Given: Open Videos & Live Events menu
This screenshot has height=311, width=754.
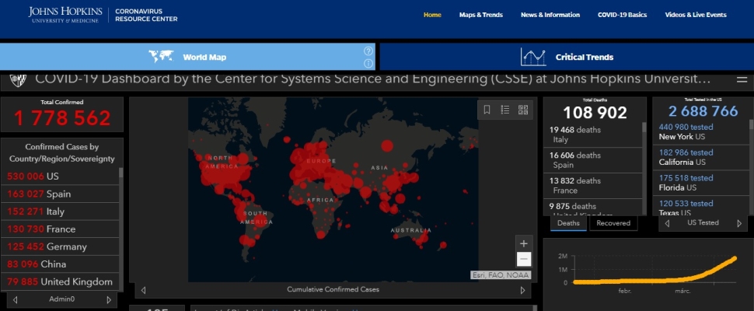Looking at the screenshot, I should (696, 15).
